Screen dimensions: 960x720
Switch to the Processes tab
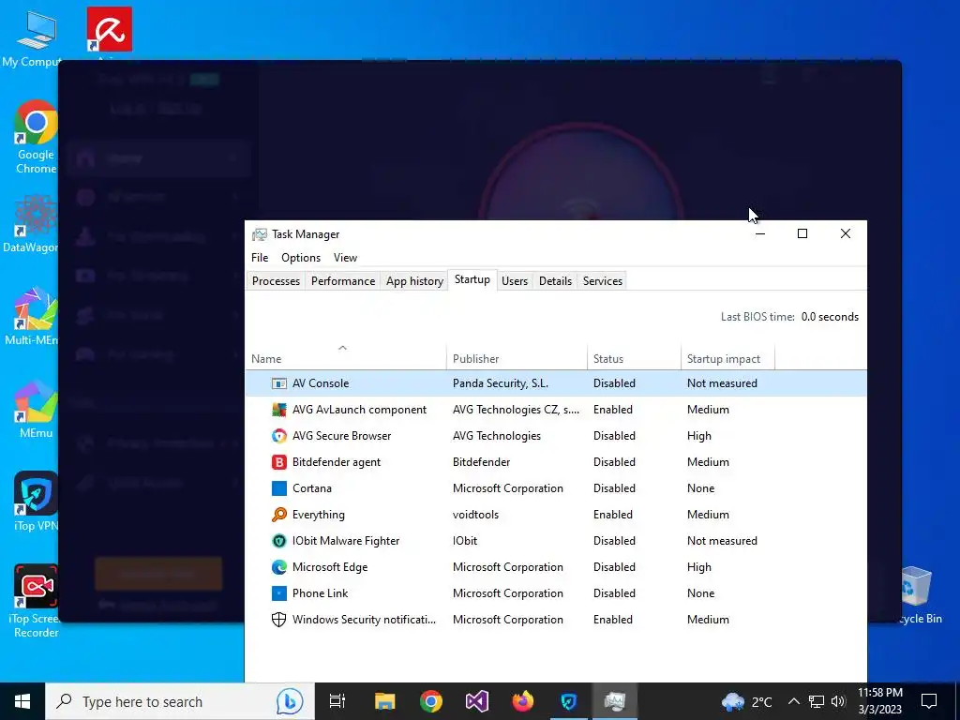point(277,281)
